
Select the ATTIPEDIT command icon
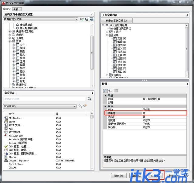(6, 132)
